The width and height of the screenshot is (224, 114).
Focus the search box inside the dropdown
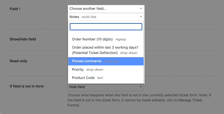[106, 27]
